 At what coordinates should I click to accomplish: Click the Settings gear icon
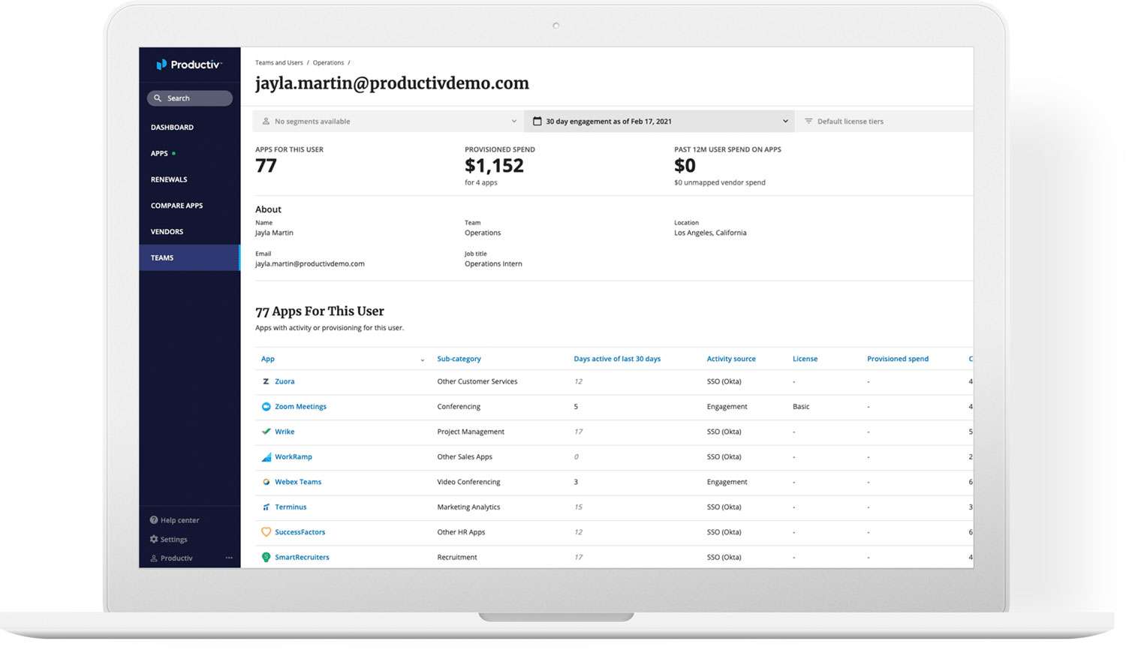(154, 540)
